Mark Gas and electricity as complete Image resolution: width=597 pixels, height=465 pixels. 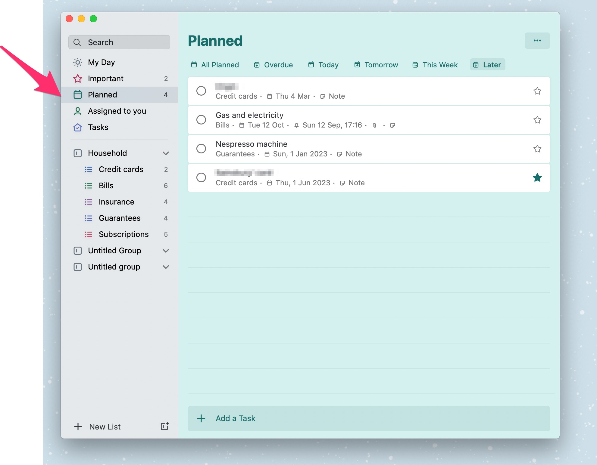point(201,120)
